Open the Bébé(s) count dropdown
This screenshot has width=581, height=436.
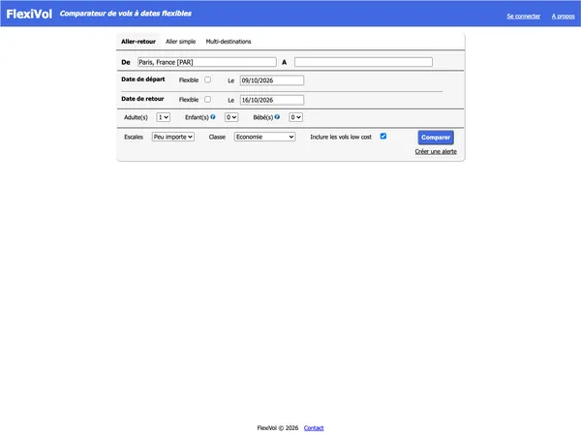point(295,117)
